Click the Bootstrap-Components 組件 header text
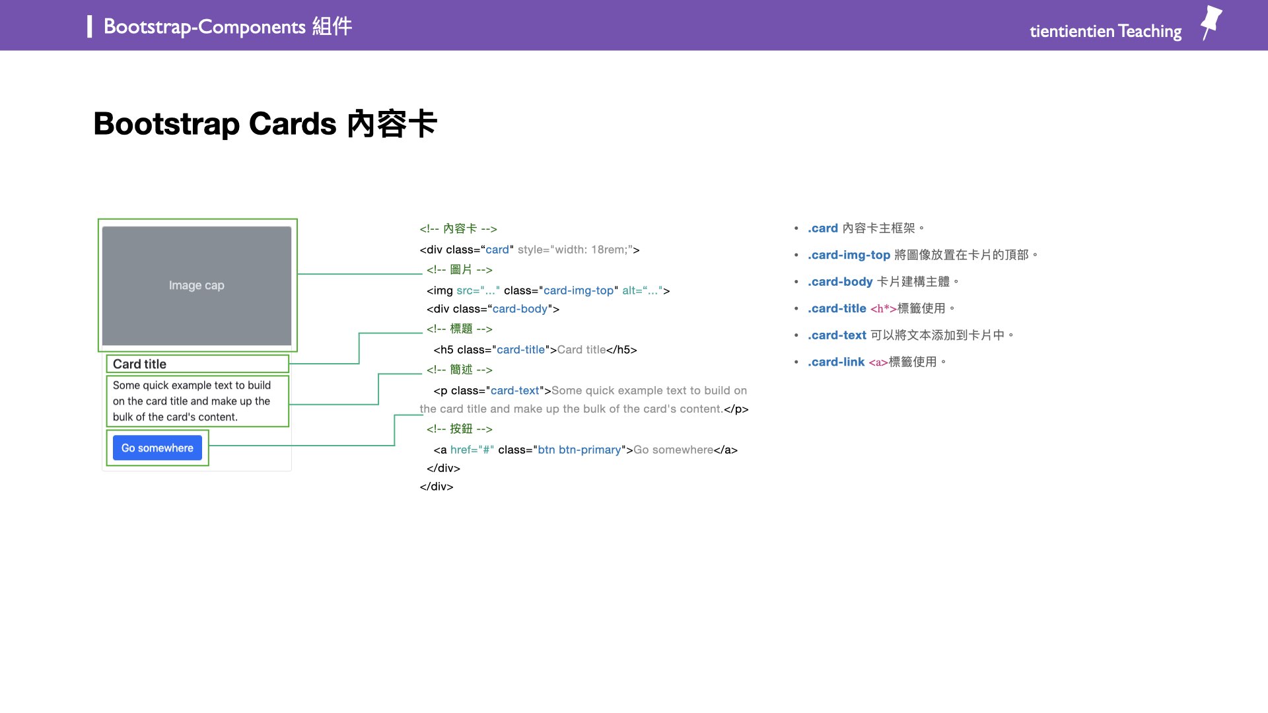 (x=227, y=26)
